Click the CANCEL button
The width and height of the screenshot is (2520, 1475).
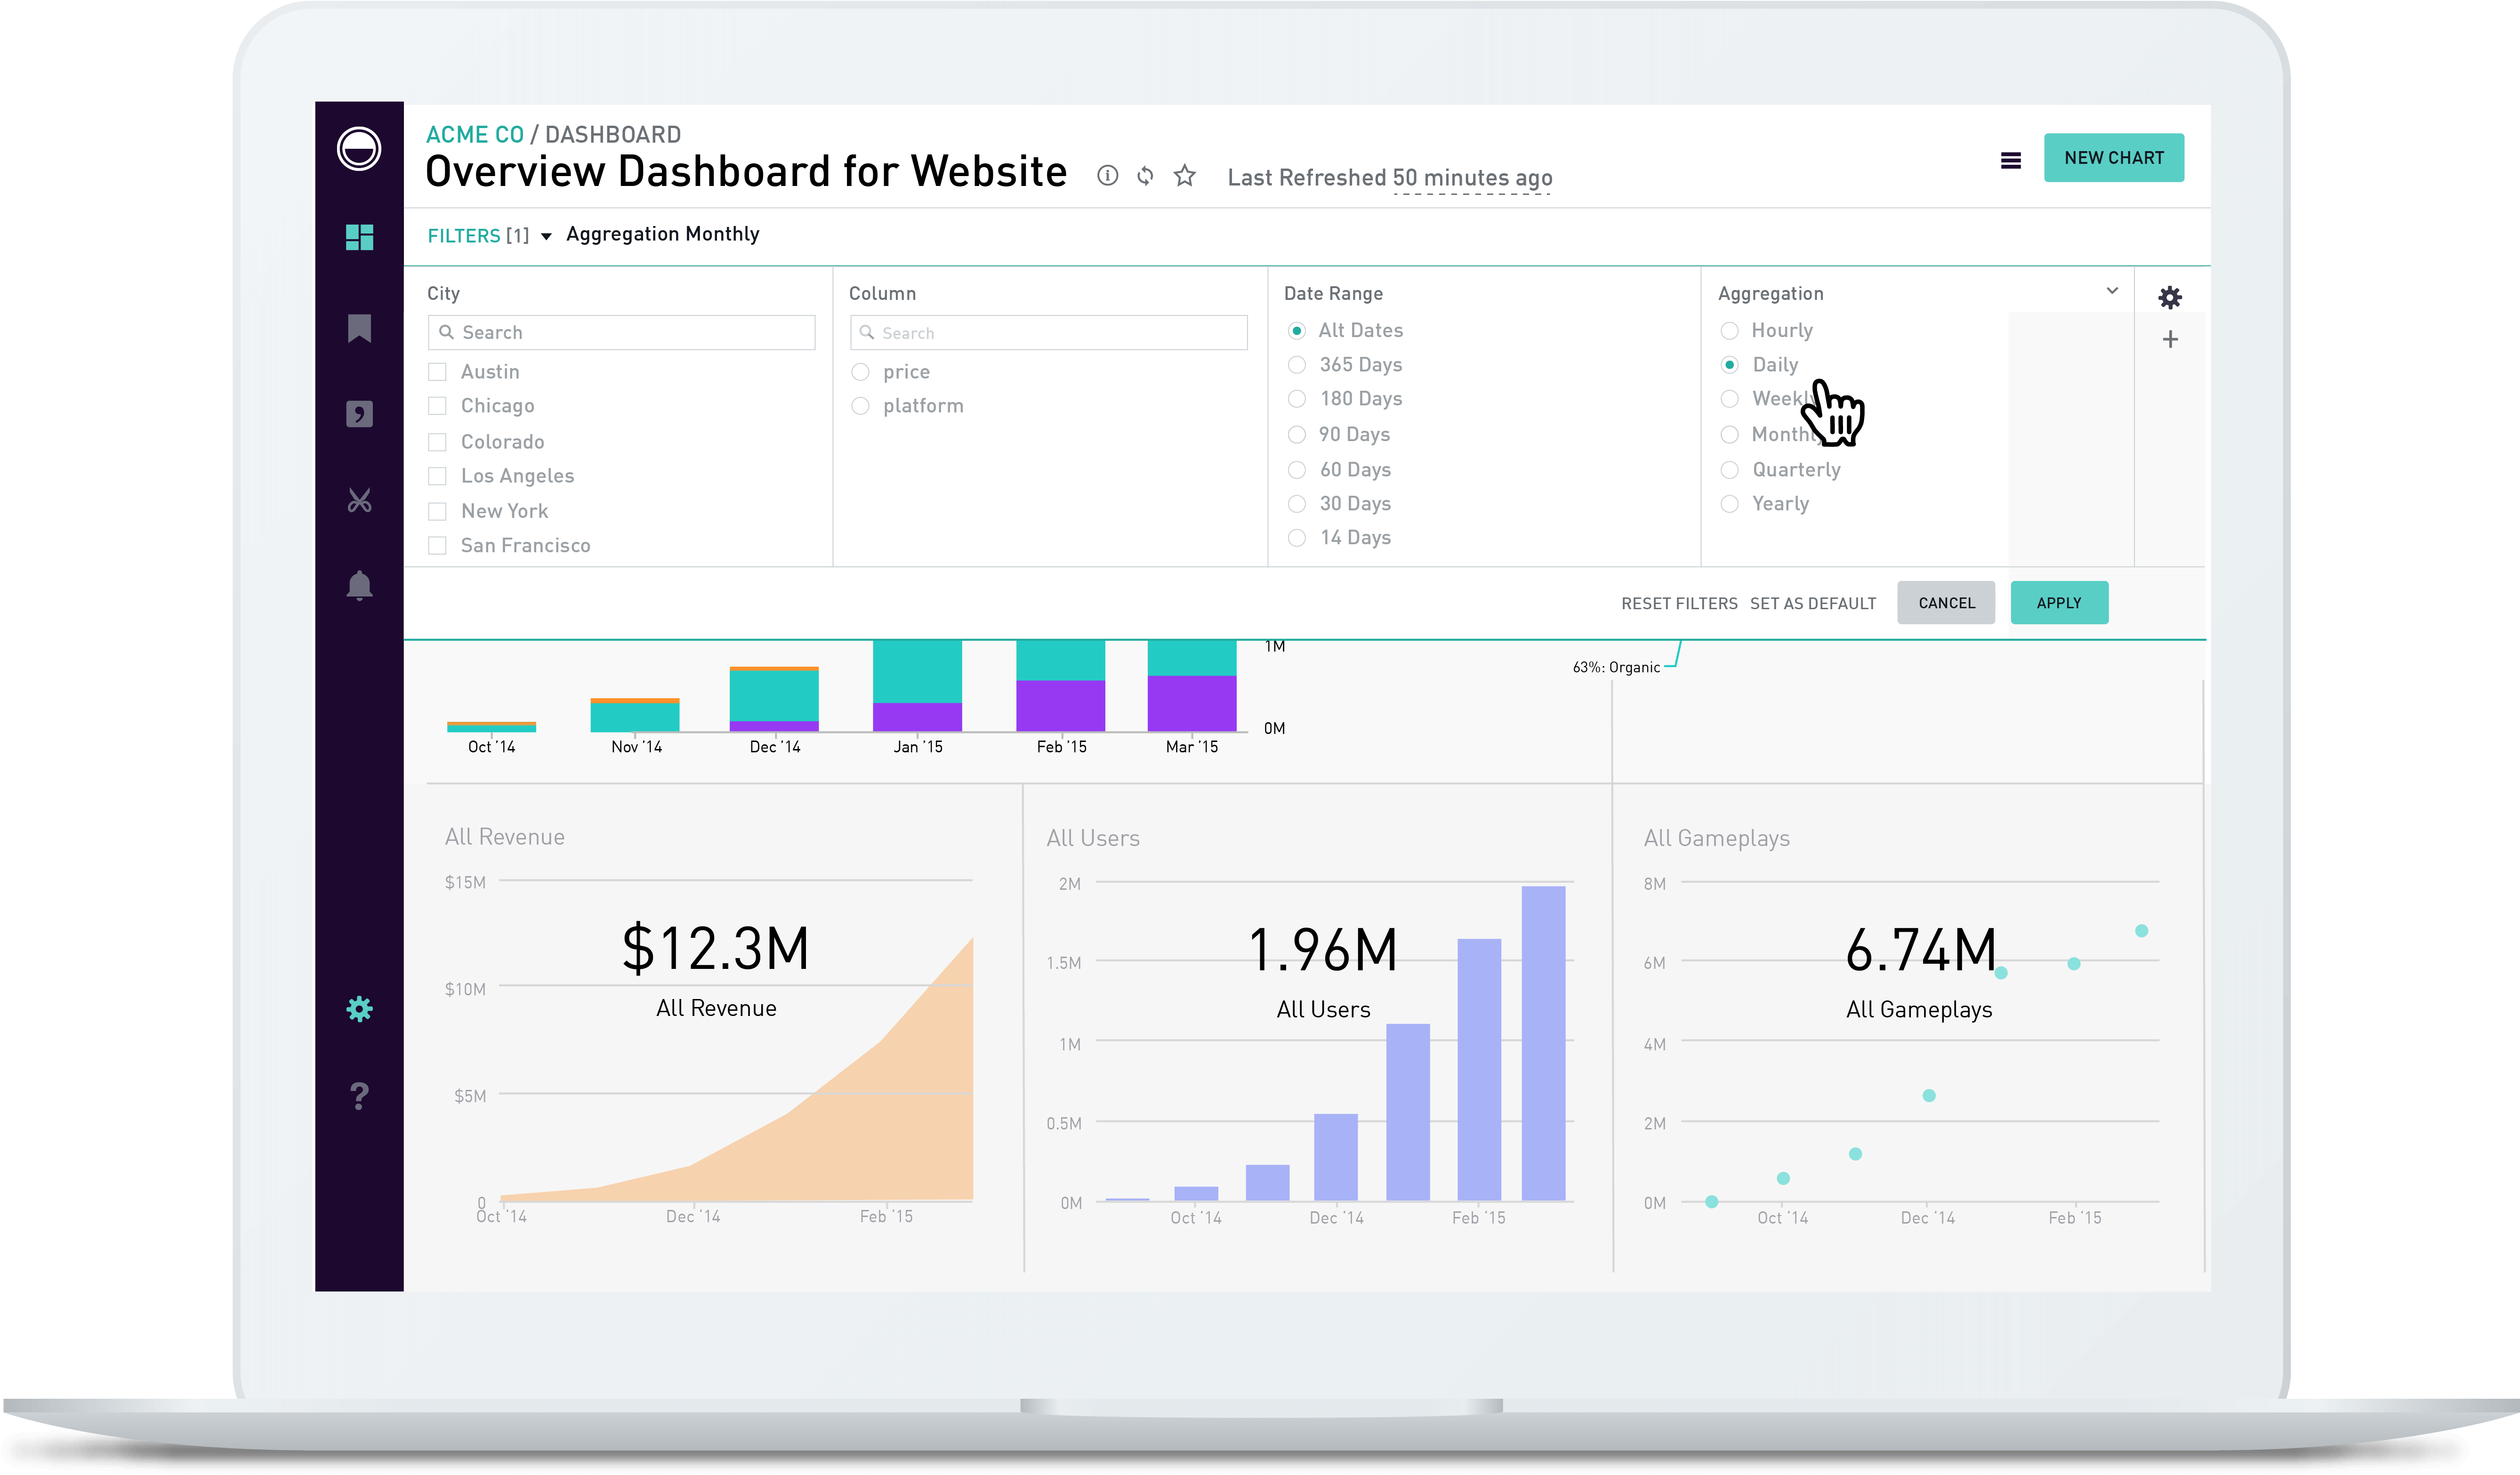1946,603
